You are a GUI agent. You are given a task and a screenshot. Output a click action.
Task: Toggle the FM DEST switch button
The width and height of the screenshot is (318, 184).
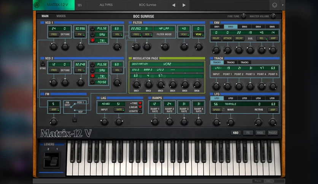pos(75,119)
